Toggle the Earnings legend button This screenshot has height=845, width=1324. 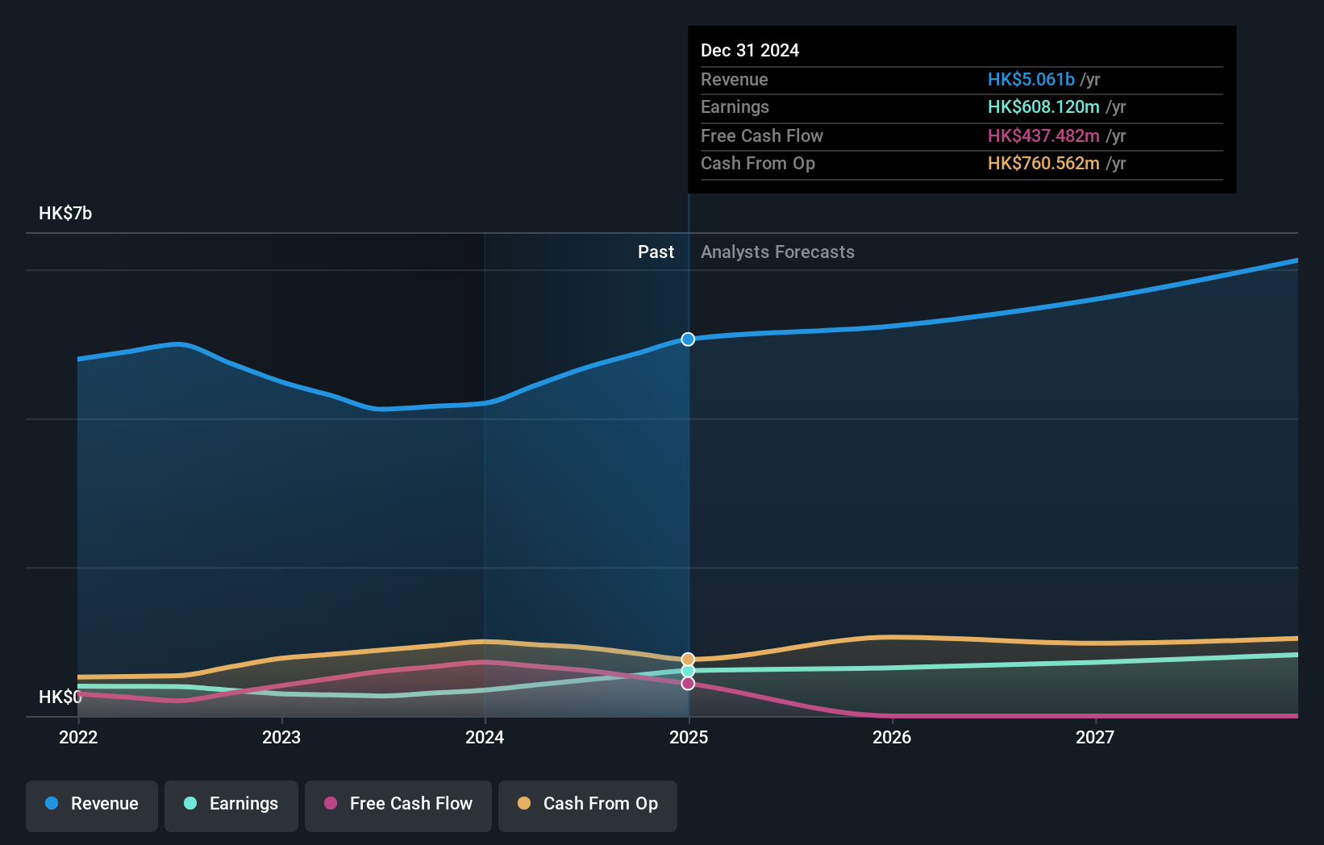(x=231, y=805)
